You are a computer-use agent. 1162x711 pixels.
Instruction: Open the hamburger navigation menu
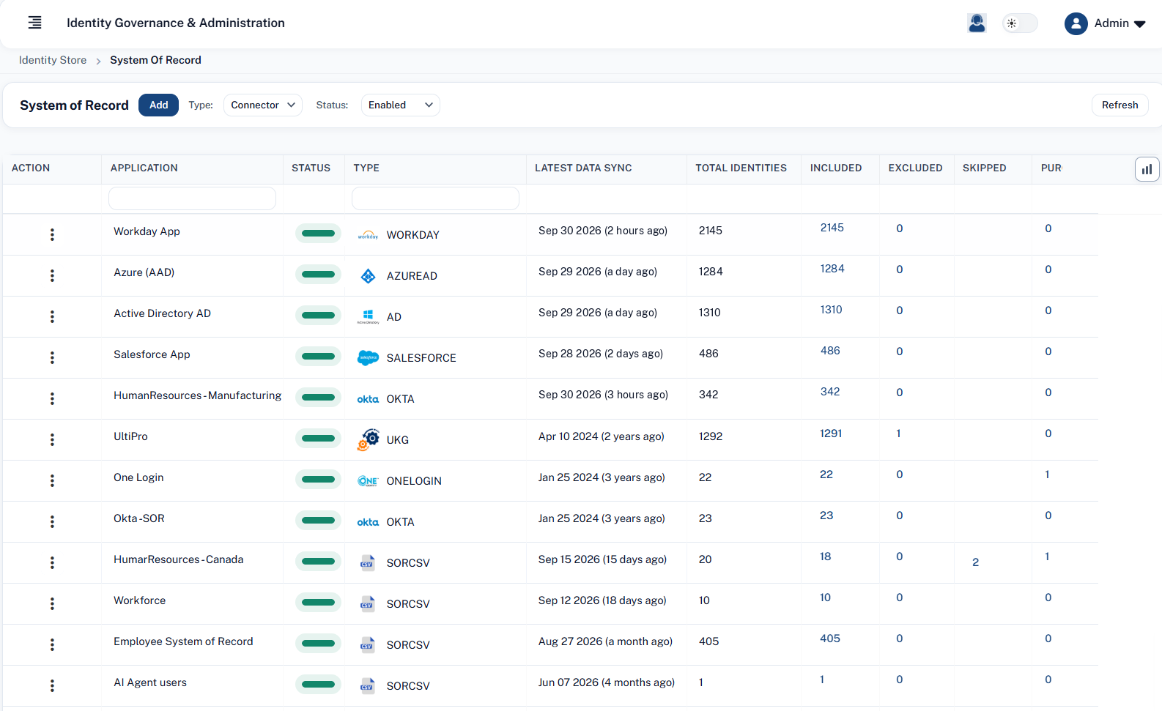tap(34, 23)
